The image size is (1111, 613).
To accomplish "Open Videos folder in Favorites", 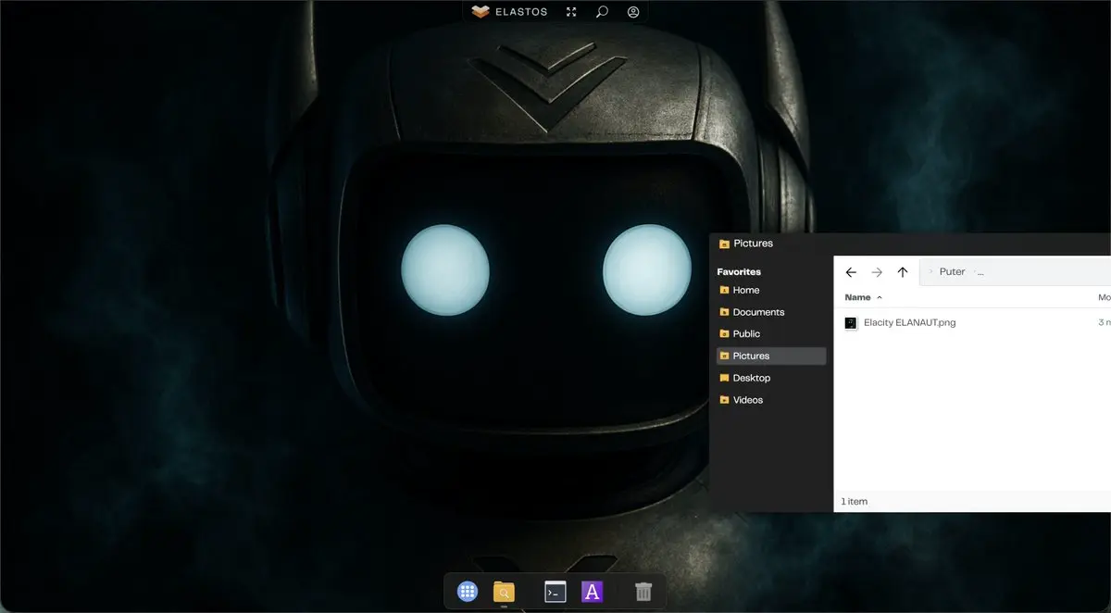I will tap(748, 400).
